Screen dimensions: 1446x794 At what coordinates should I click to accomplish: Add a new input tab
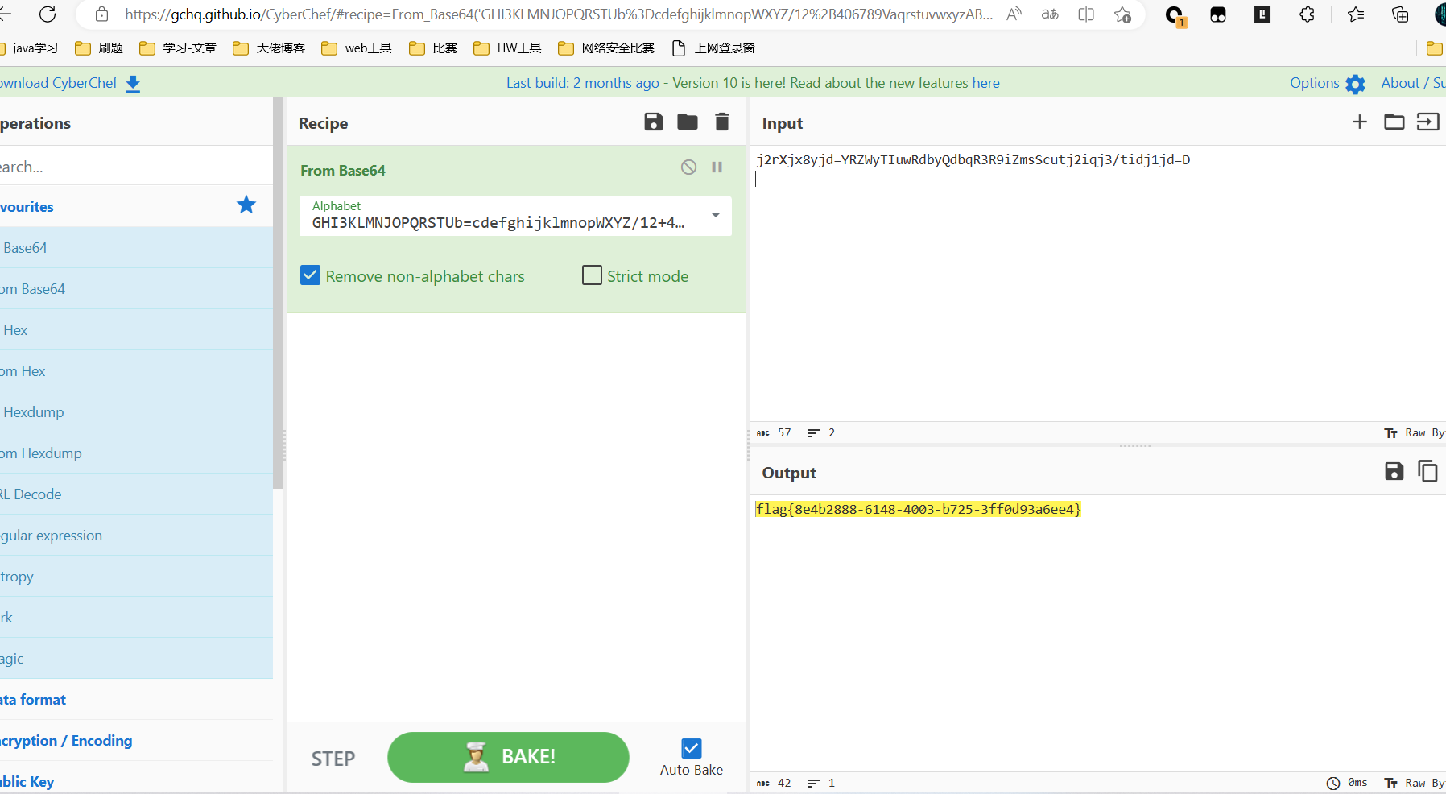click(1360, 122)
